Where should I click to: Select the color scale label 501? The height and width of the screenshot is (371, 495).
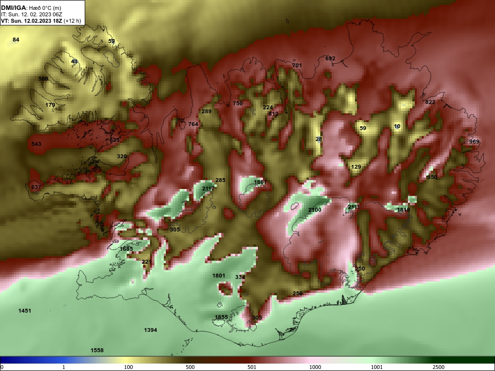[252, 367]
